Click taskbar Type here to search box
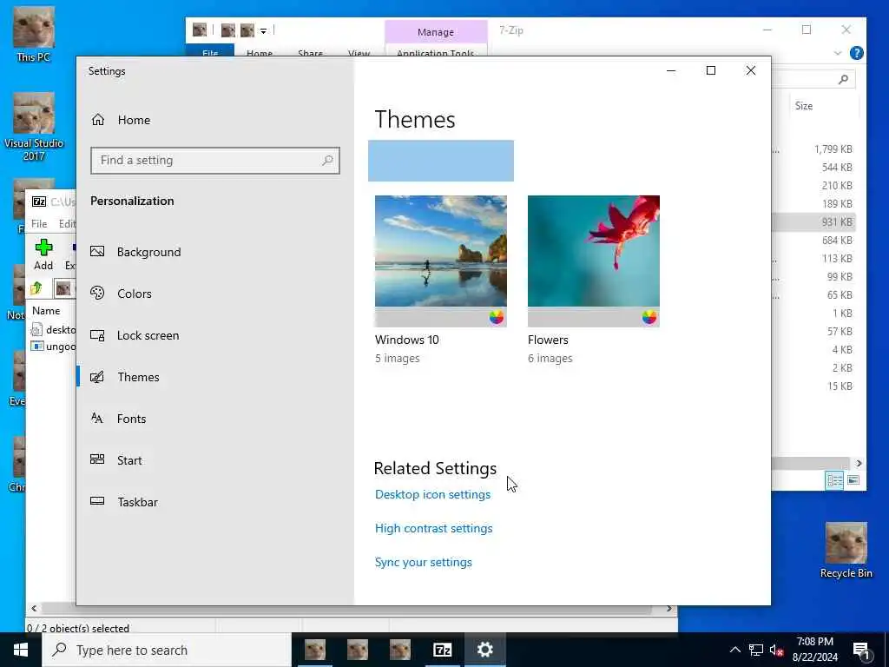Viewport: 889px width, 667px height. point(167,650)
